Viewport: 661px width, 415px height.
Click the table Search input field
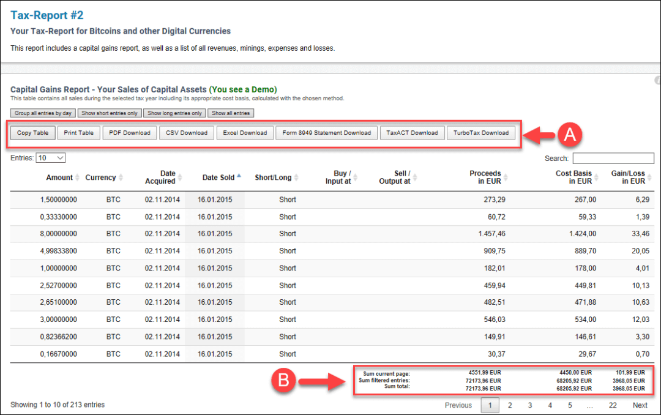pyautogui.click(x=613, y=159)
